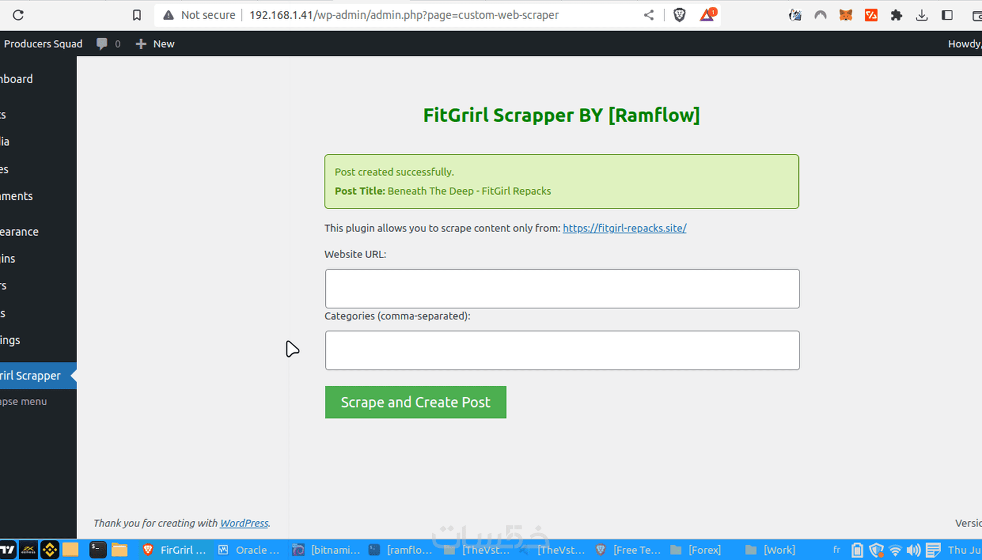Open Brave Shields lion icon

tap(679, 15)
